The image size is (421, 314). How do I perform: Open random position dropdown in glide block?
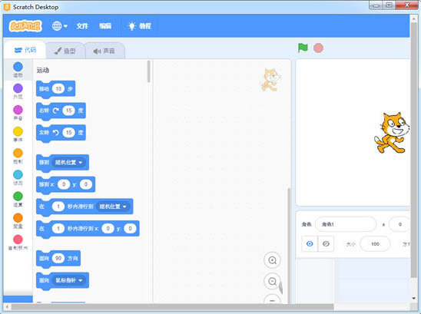pos(113,207)
